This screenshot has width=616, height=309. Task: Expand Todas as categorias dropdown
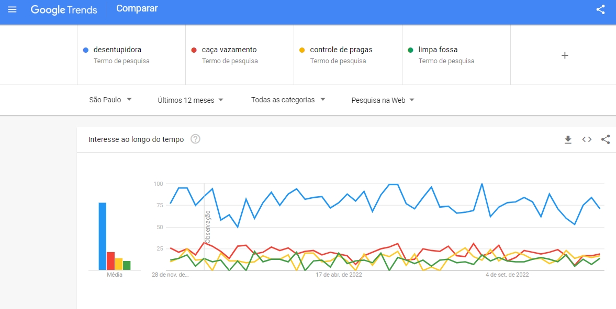point(288,100)
